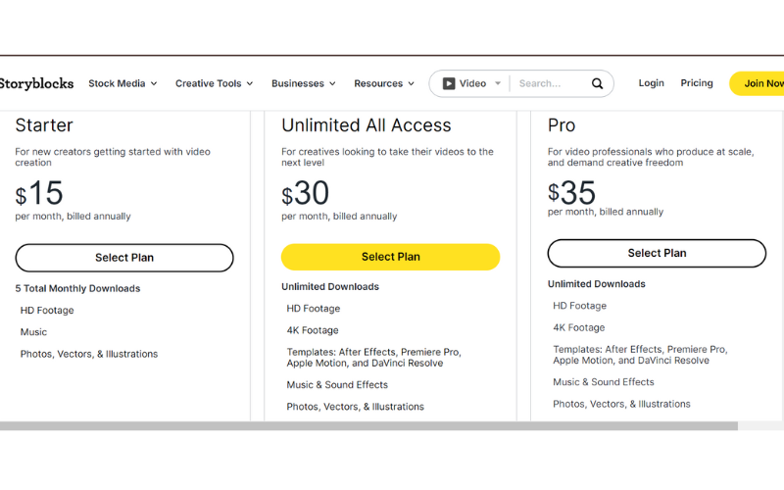Expand the Resources menu chevron
This screenshot has width=784, height=490.
[x=411, y=83]
